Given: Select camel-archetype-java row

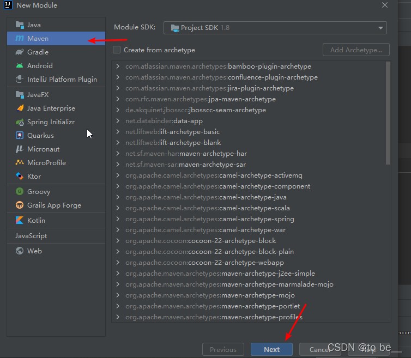Looking at the screenshot, I should 249,197.
